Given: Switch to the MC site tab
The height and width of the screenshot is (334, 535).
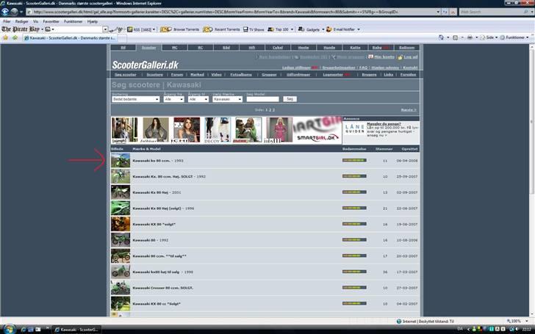Looking at the screenshot, I should coord(175,47).
